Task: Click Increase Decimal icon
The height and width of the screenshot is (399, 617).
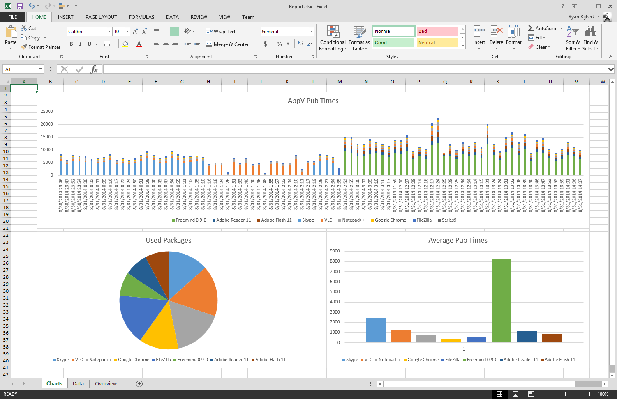Action: (300, 44)
